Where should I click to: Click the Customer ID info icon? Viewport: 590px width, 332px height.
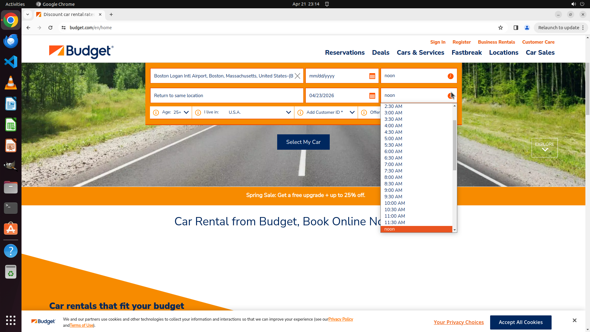[x=300, y=113]
